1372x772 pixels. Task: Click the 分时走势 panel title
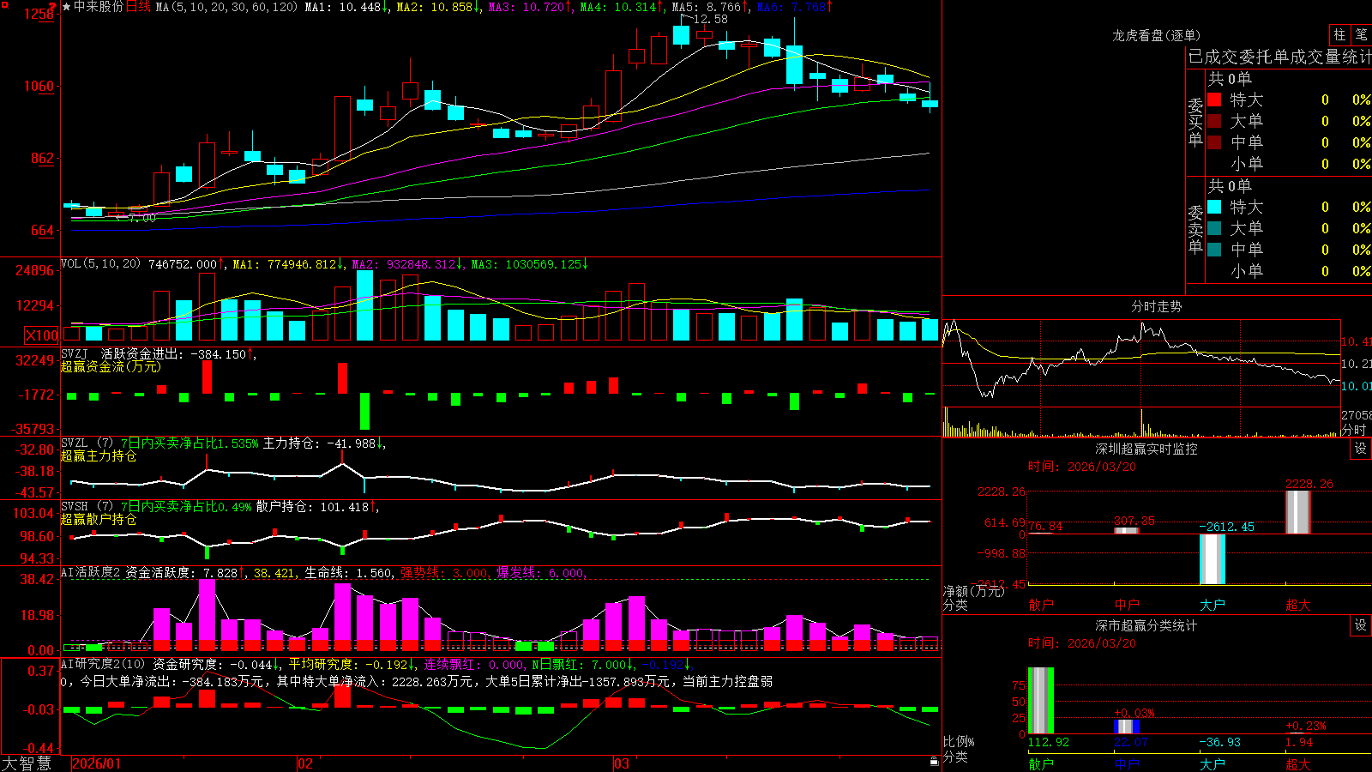coord(1156,306)
